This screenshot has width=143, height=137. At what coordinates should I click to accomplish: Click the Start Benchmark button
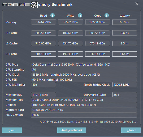click(72, 130)
